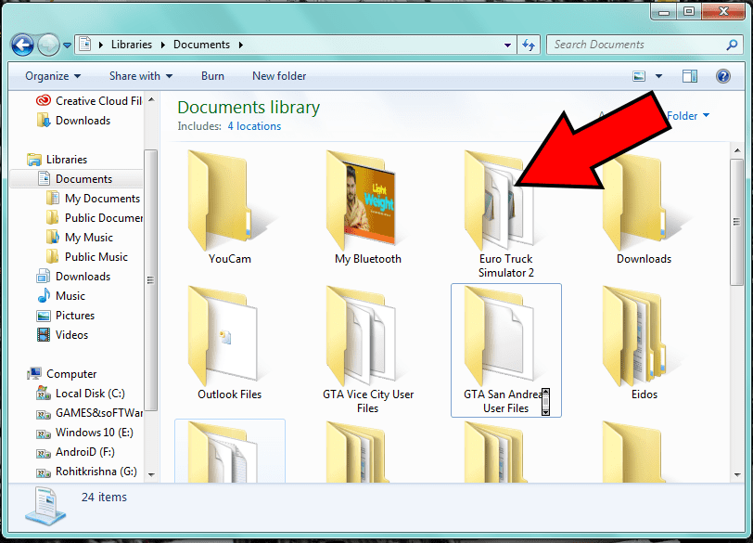The width and height of the screenshot is (753, 543).
Task: Select the GTA San Andreas User Files folder
Action: [506, 350]
